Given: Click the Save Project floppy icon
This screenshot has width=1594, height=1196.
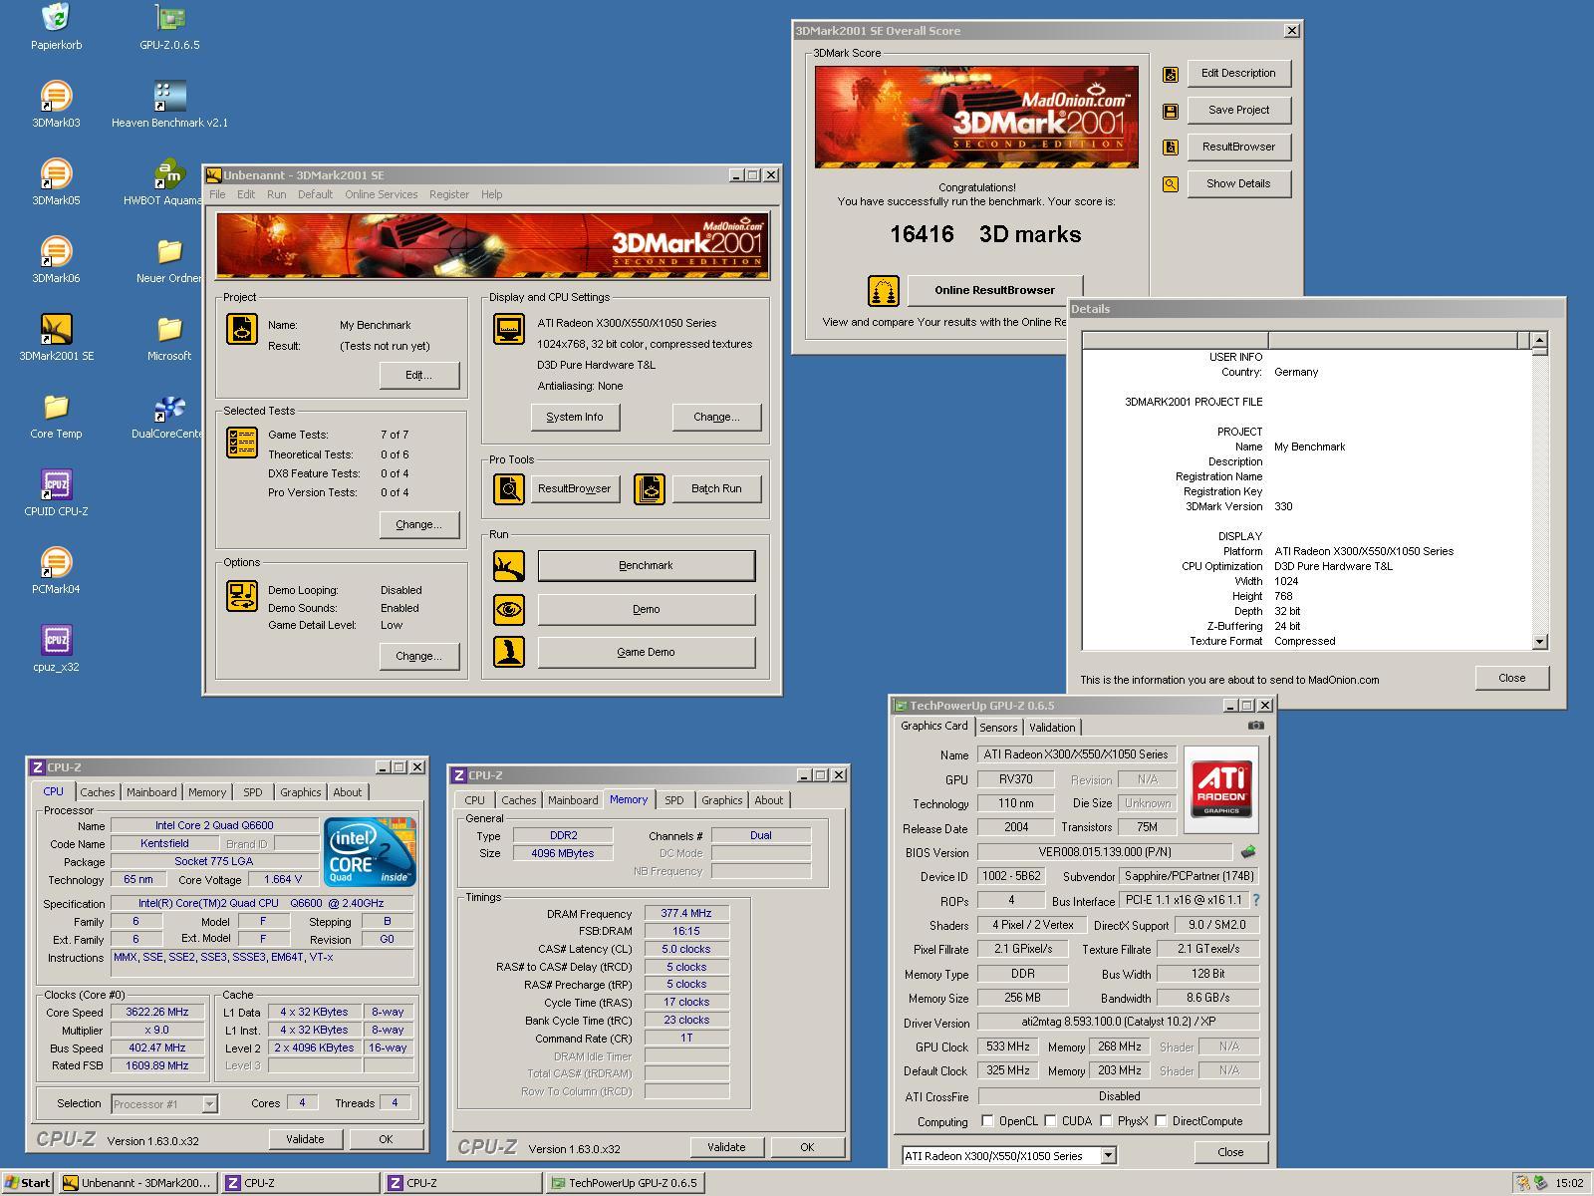Looking at the screenshot, I should 1171,111.
